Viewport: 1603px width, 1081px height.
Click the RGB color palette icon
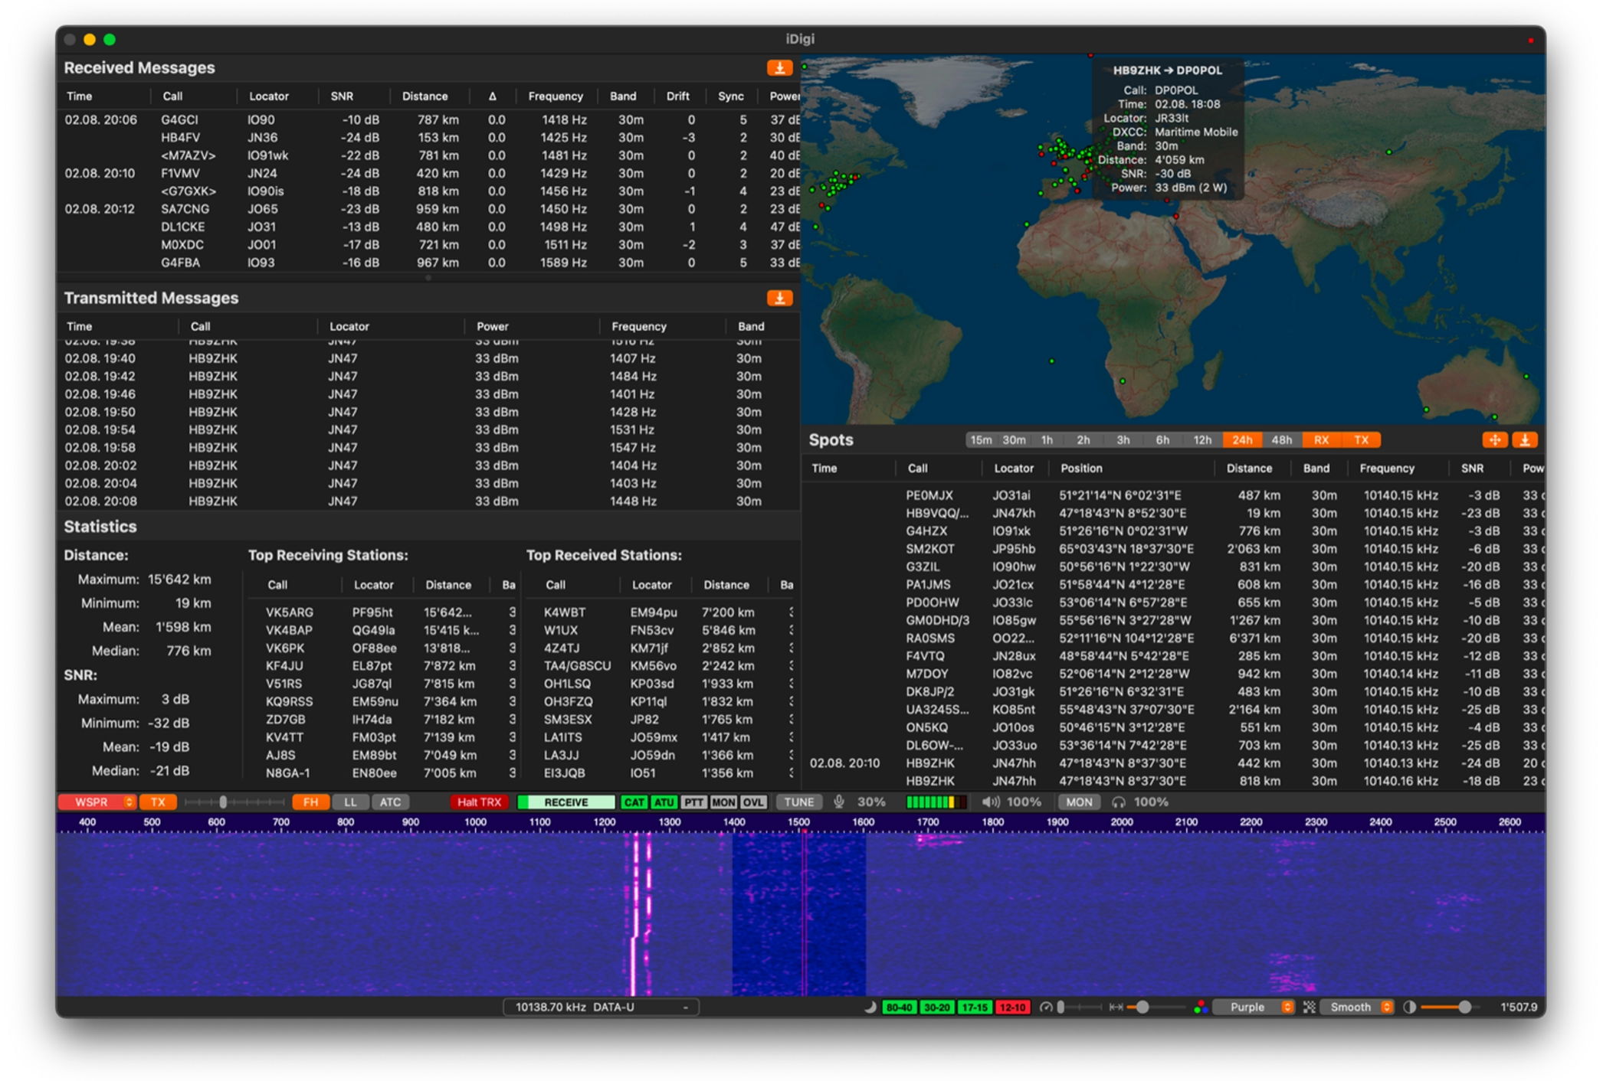pos(1201,1008)
